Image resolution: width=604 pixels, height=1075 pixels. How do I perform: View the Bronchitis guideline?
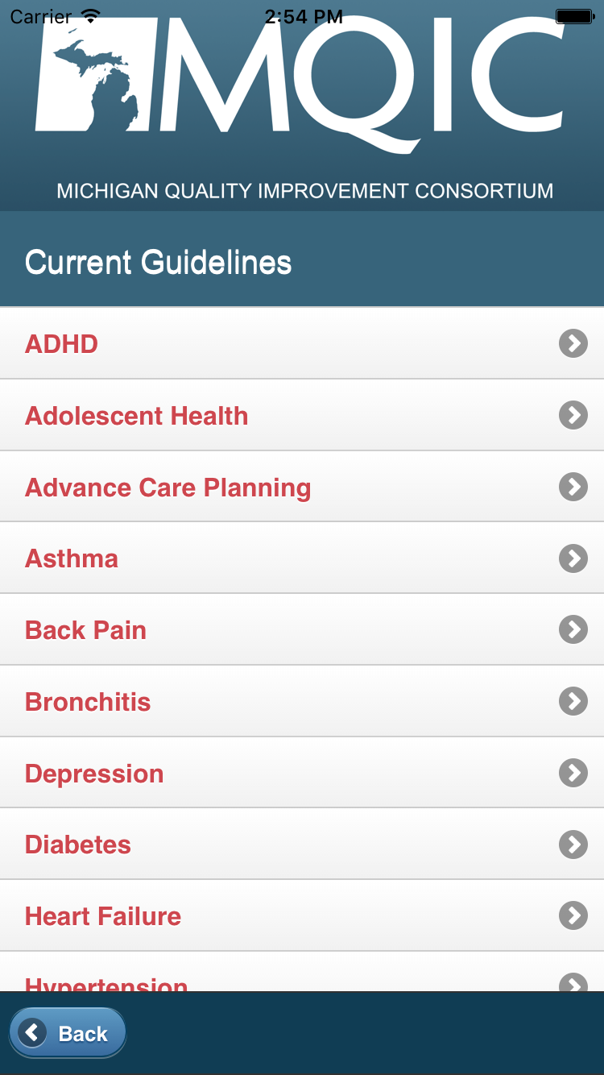point(88,702)
